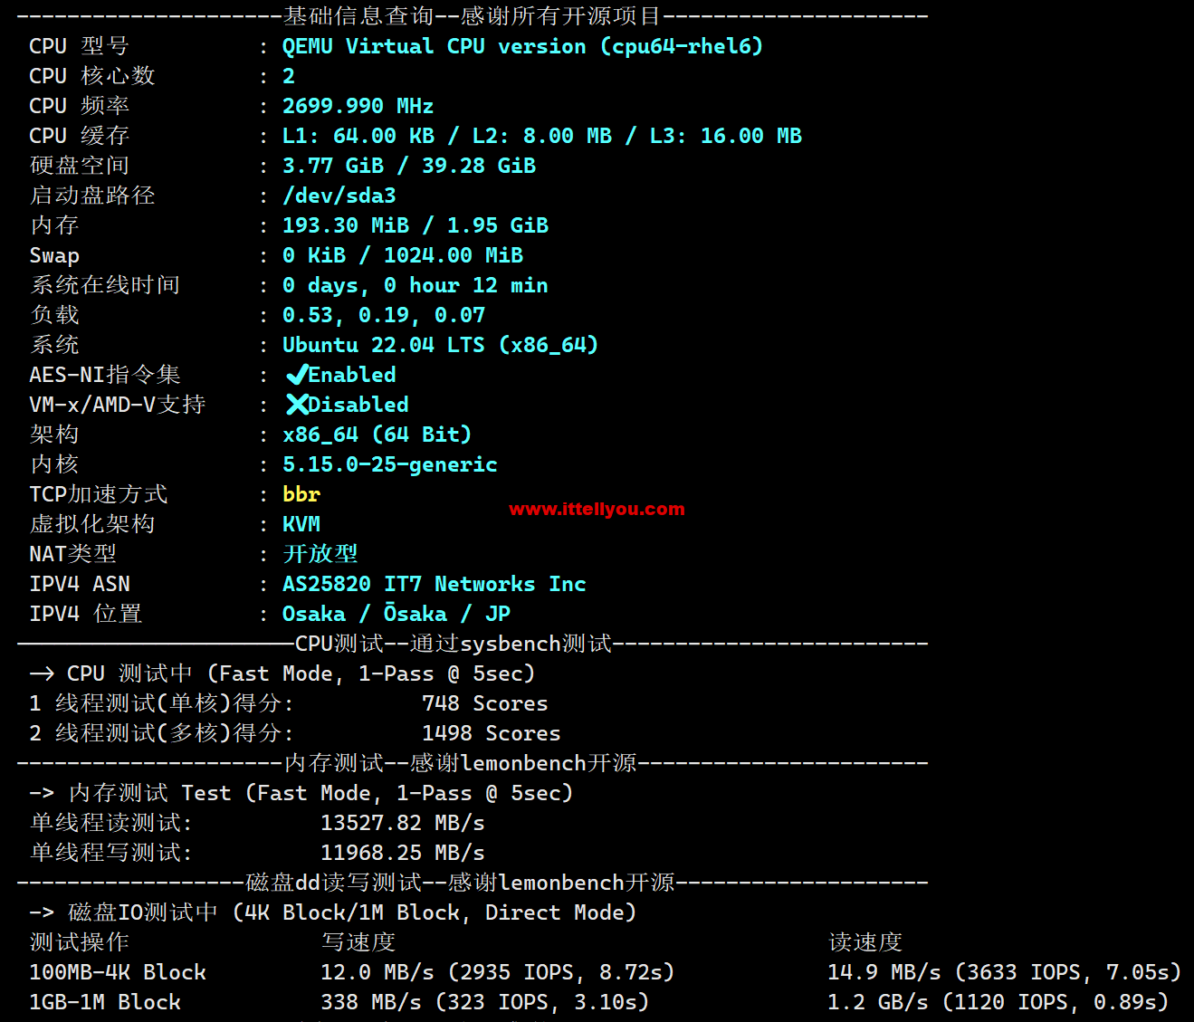Image resolution: width=1194 pixels, height=1022 pixels.
Task: Click the yellow bbr value
Action: (301, 494)
